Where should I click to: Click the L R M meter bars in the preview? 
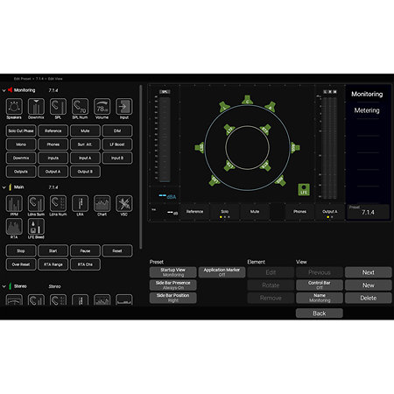(x=330, y=148)
